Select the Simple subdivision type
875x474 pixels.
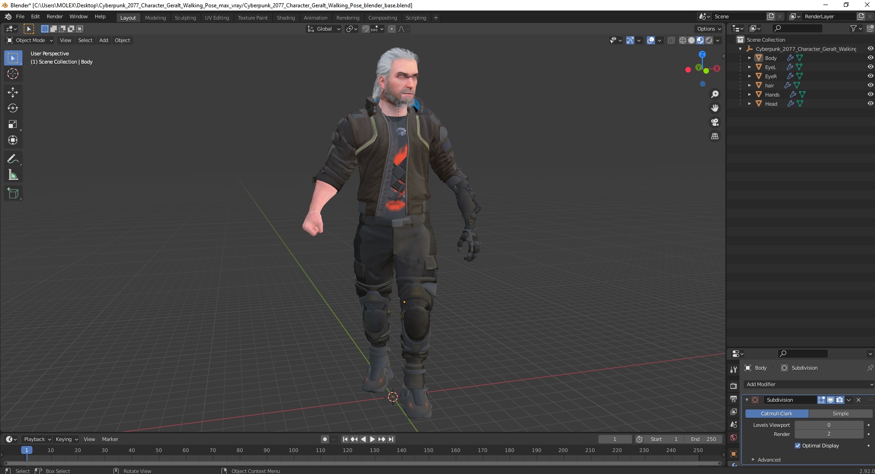pos(840,414)
